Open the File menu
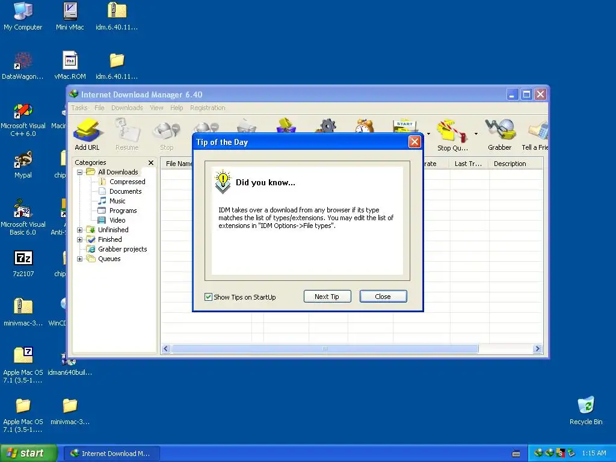This screenshot has height=462, width=616. [x=99, y=108]
